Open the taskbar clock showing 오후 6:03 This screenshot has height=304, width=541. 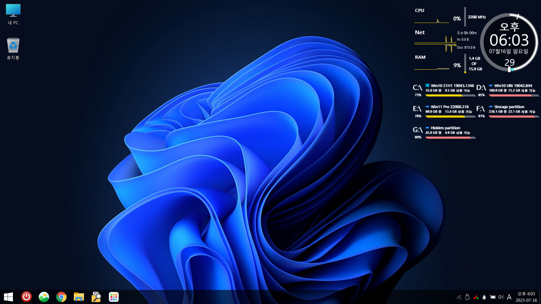[x=526, y=297]
